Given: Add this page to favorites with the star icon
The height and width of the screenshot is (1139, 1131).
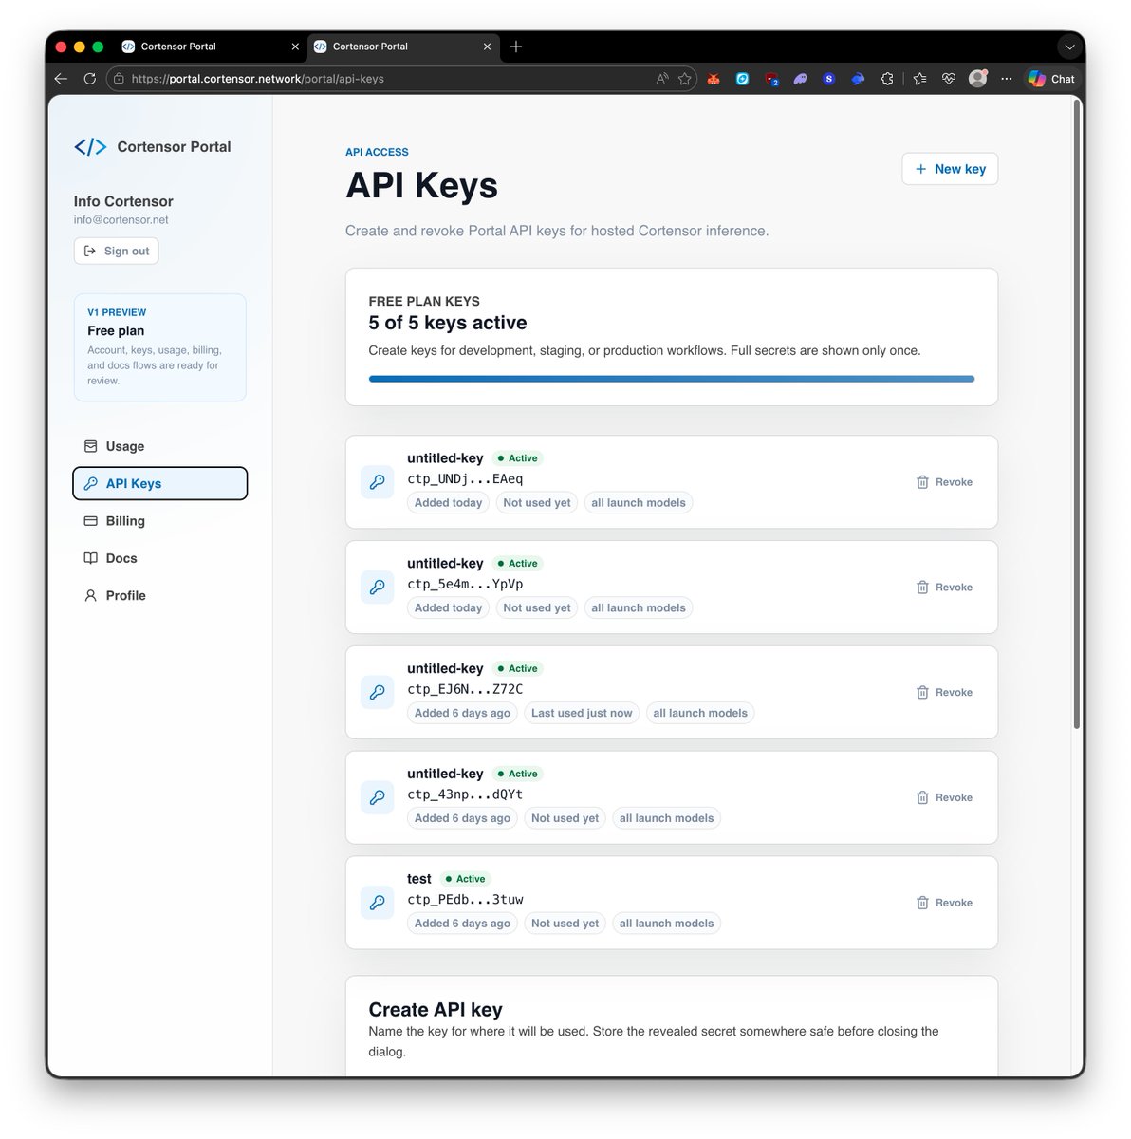Looking at the screenshot, I should click(x=685, y=79).
